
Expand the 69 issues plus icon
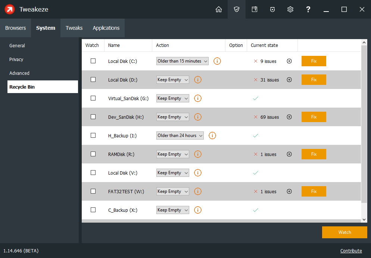[x=289, y=117]
